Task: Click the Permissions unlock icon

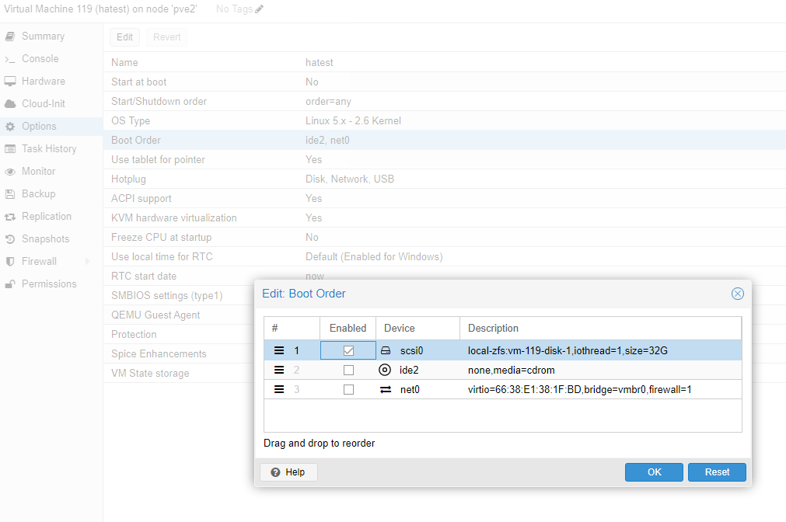Action: tap(10, 284)
